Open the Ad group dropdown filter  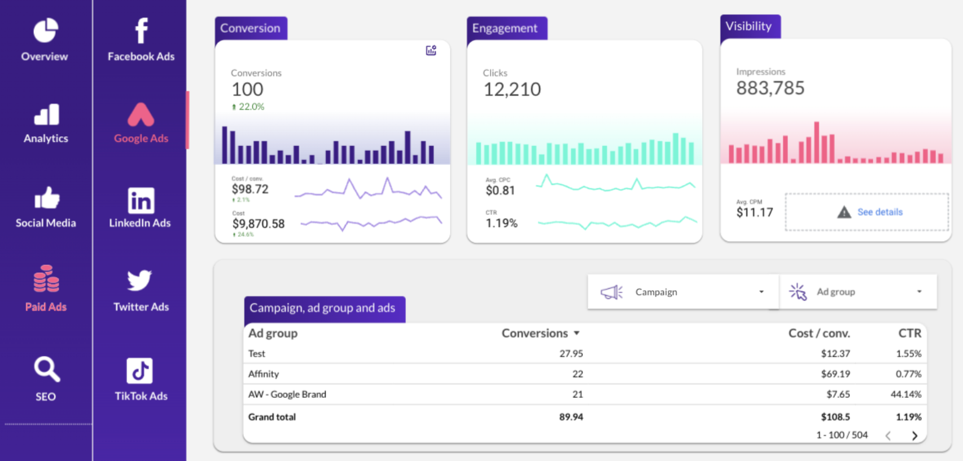(859, 292)
